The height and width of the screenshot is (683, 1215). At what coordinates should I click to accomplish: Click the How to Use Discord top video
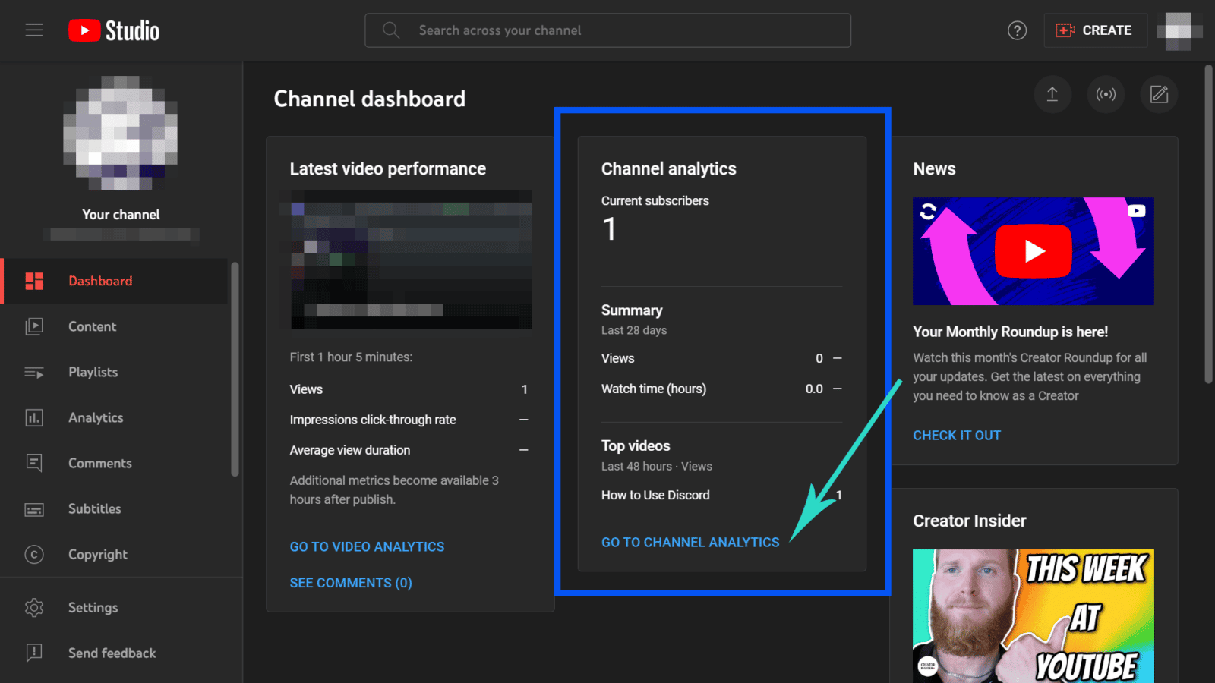(x=655, y=495)
